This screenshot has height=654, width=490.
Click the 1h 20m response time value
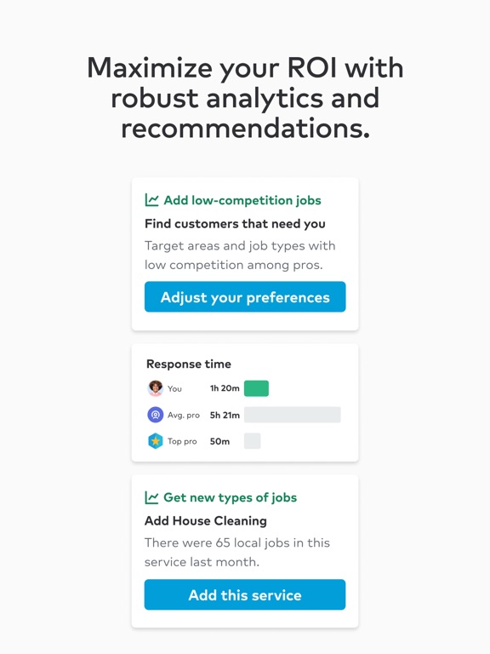(x=225, y=388)
